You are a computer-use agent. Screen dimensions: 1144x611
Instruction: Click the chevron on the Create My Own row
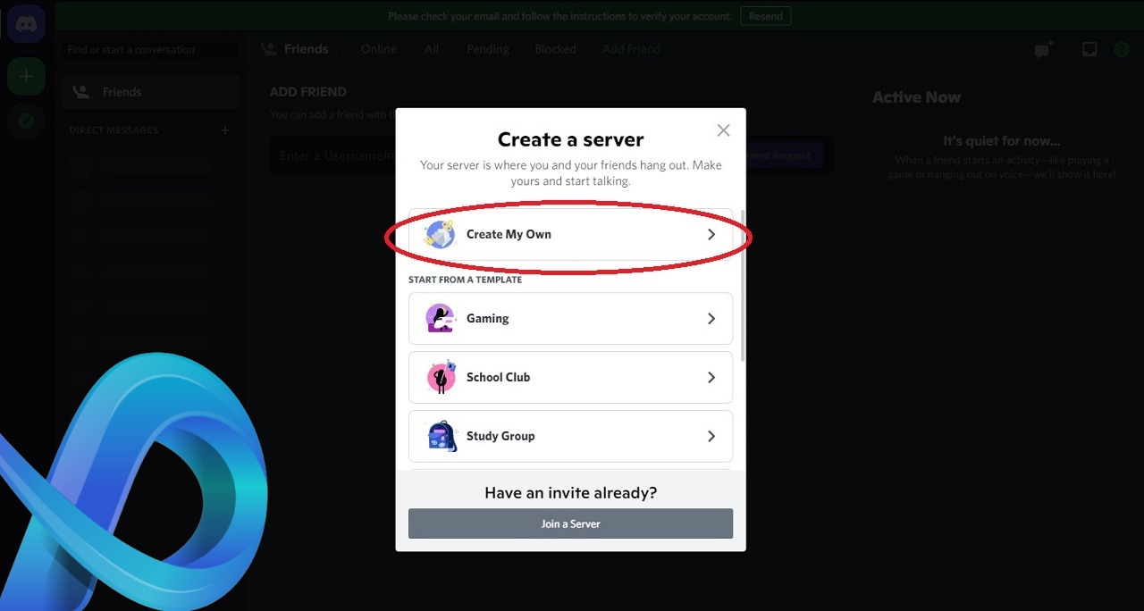point(711,234)
